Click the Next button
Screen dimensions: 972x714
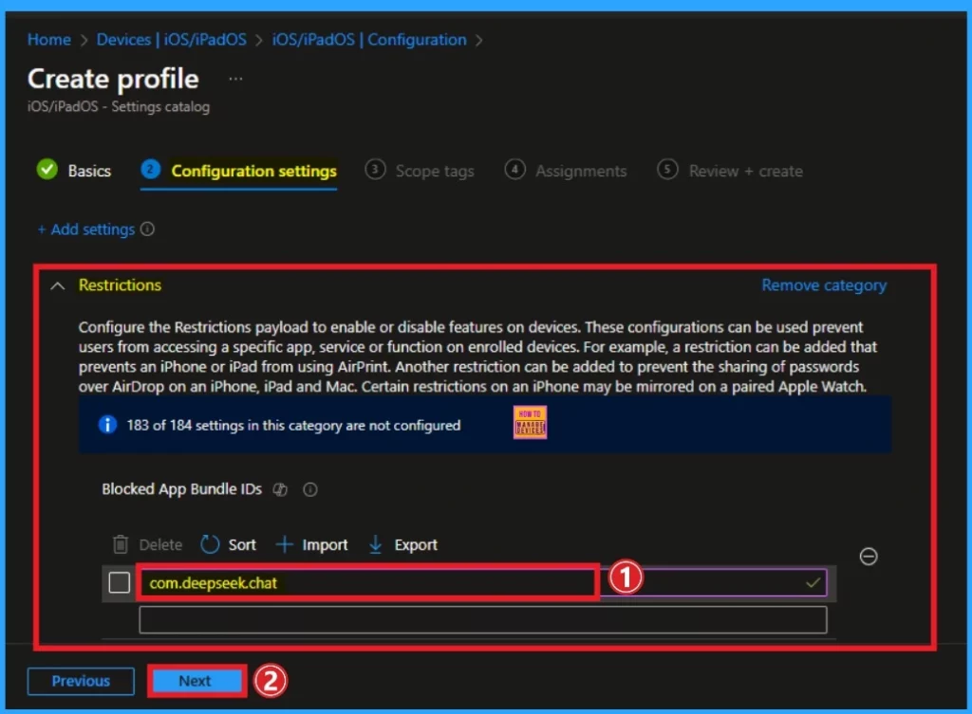coord(196,681)
